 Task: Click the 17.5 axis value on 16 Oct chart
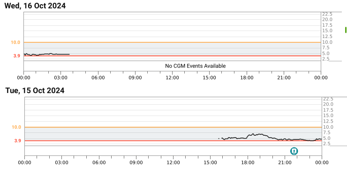tap(327, 25)
